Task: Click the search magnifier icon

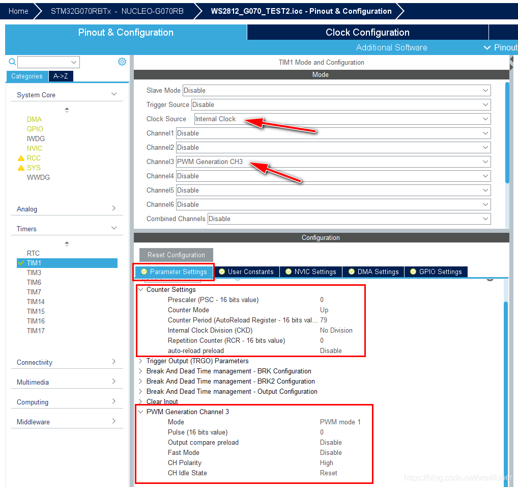Action: (12, 62)
